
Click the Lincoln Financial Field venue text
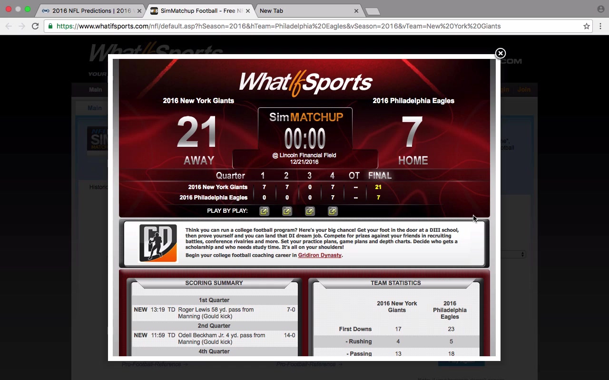304,155
